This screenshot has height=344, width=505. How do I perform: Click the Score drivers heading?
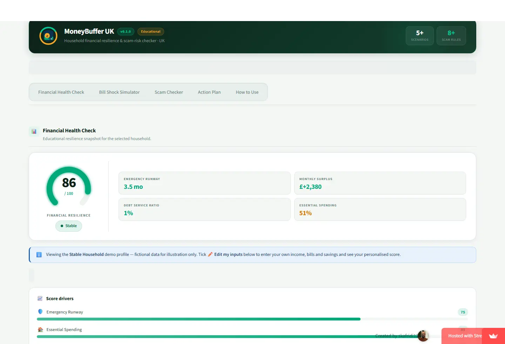tap(60, 299)
